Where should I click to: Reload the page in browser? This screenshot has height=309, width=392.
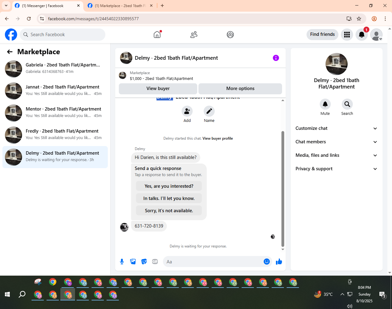[x=29, y=19]
